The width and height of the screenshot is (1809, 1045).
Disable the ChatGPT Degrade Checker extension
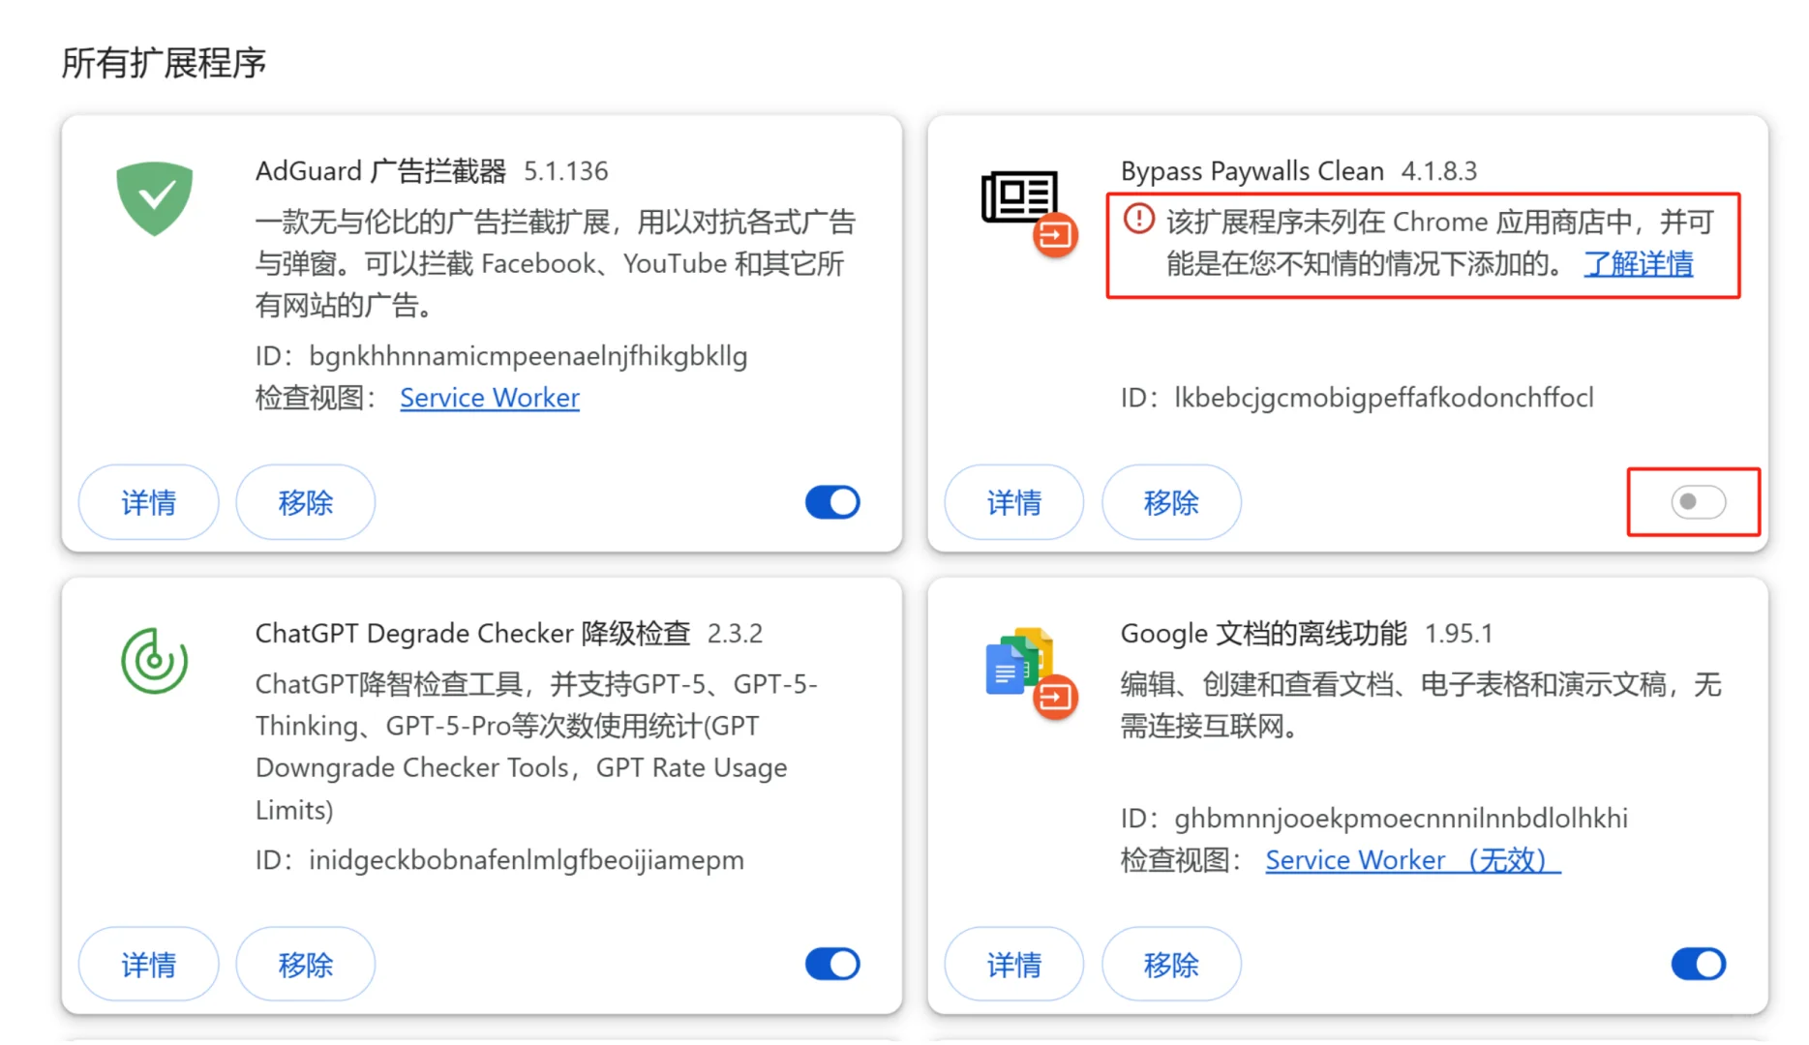831,964
